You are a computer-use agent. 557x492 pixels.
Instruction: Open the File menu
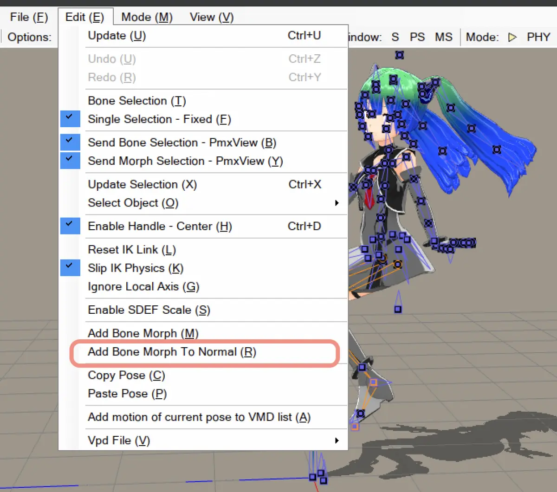[29, 17]
